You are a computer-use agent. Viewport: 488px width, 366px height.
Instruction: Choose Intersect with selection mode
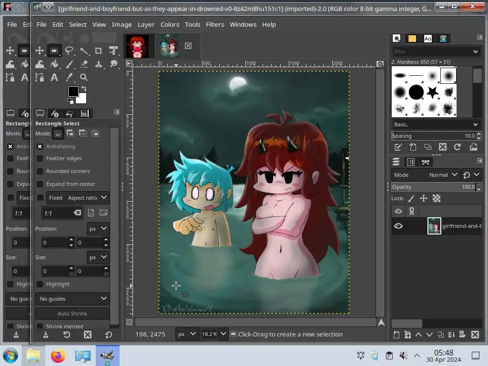[95, 133]
